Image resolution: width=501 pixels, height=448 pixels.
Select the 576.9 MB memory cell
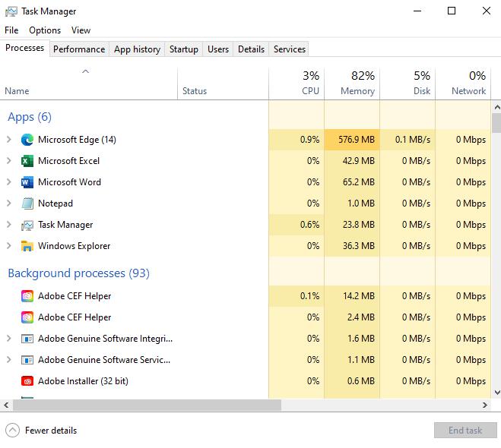352,140
